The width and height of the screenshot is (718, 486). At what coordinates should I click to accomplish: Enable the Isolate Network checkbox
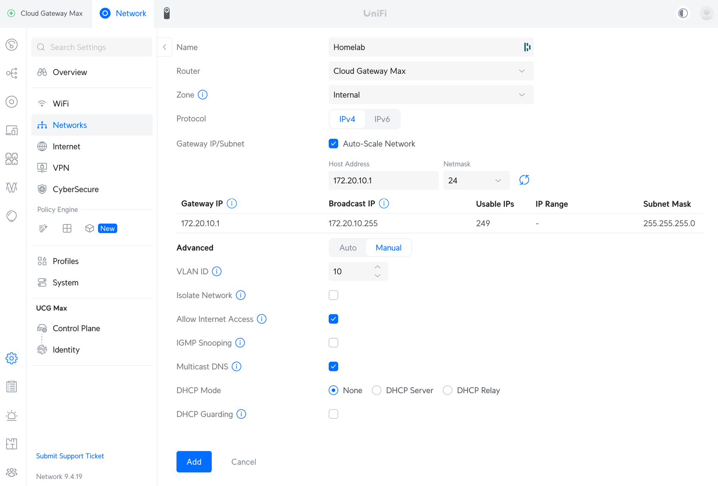tap(333, 295)
